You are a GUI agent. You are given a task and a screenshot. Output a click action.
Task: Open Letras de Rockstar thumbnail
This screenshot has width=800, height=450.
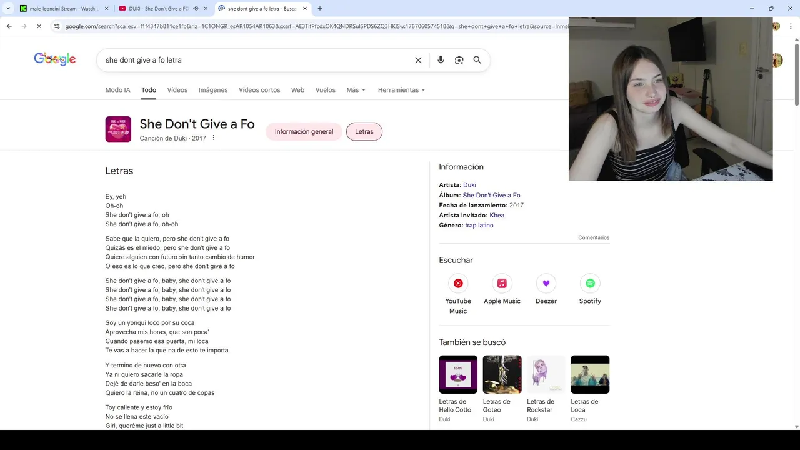pyautogui.click(x=546, y=374)
